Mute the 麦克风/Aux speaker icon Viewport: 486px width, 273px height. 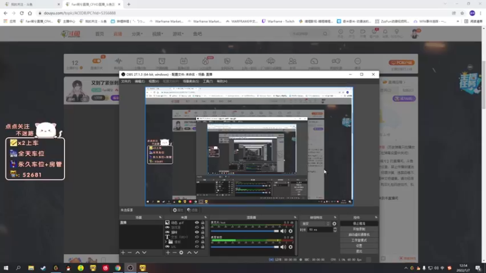pyautogui.click(x=283, y=231)
